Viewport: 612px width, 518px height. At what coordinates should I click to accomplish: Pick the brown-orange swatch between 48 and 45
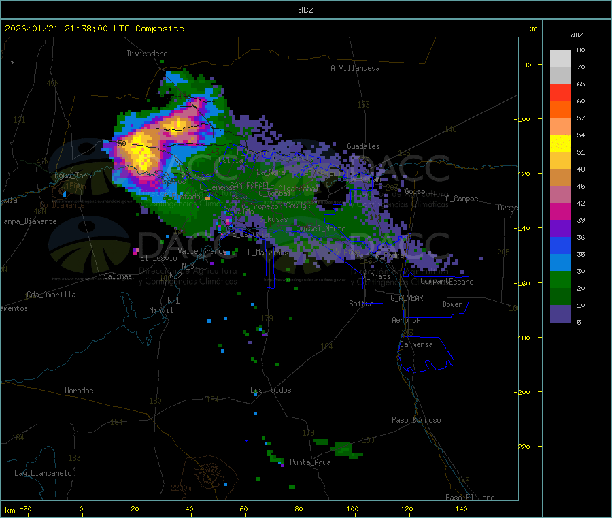560,178
